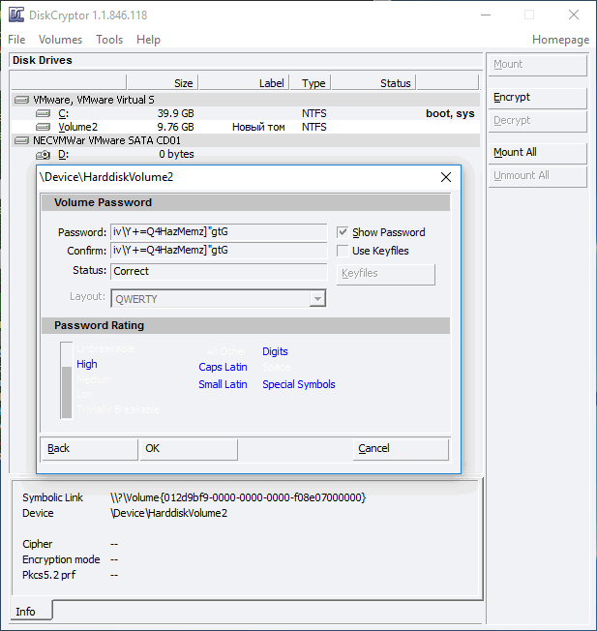
Task: Click the Volume Password section heading
Action: 103,202
